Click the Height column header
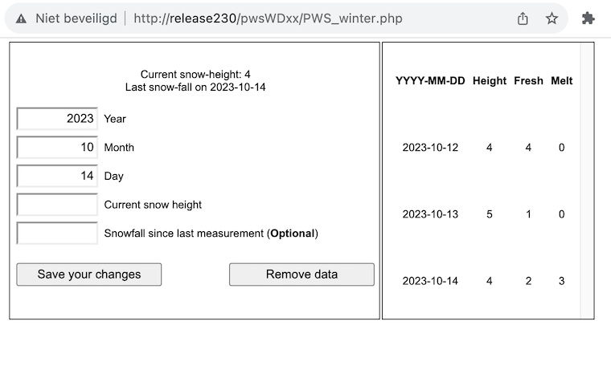Image resolution: width=611 pixels, height=366 pixels. (490, 81)
